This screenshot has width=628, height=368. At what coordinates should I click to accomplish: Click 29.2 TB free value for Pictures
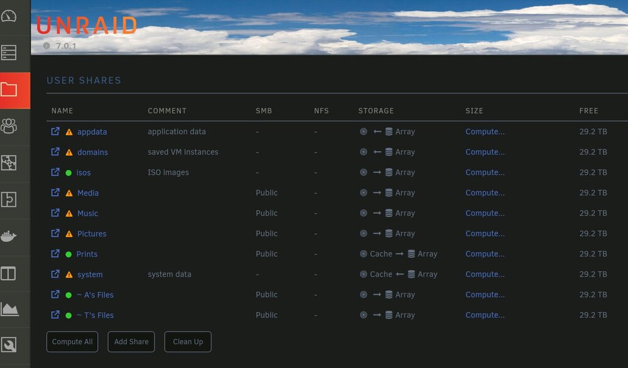pyautogui.click(x=593, y=234)
